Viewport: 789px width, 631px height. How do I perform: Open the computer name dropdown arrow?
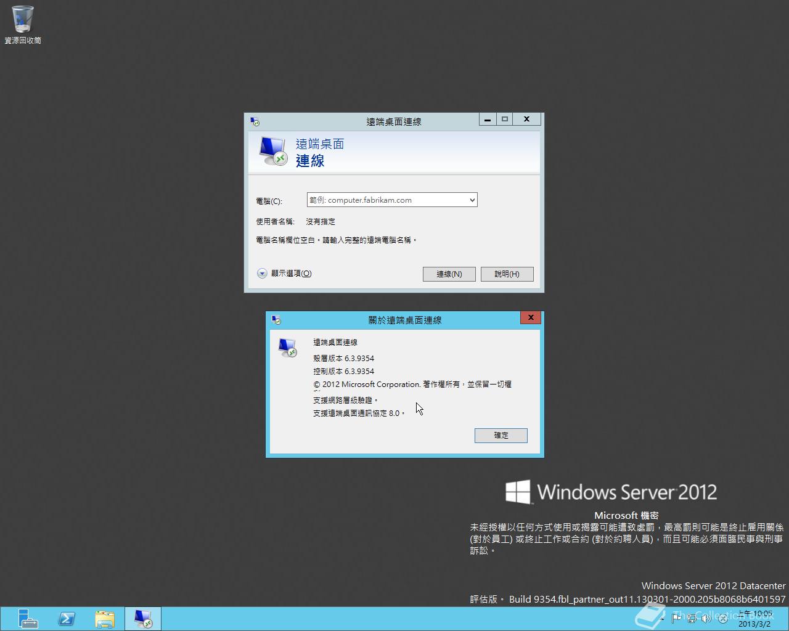click(472, 200)
